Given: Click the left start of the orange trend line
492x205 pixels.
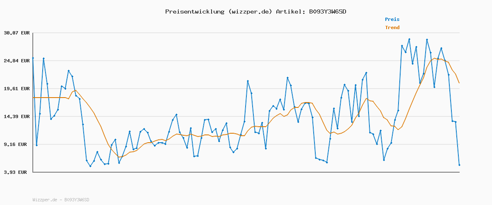Looking at the screenshot, I should [33, 98].
